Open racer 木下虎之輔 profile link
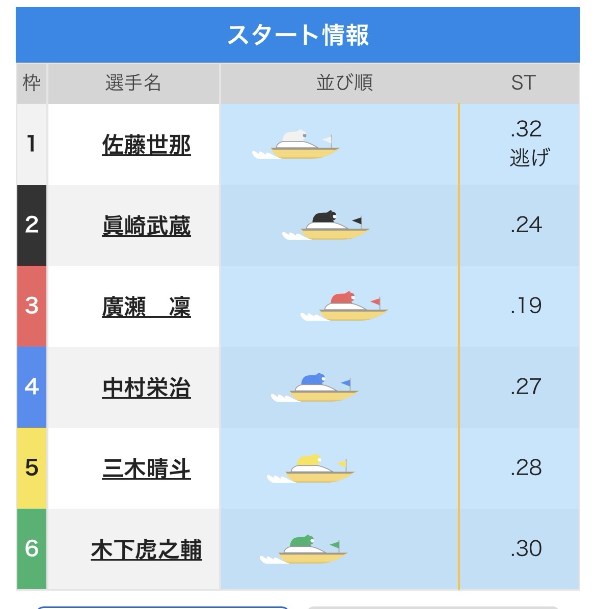Viewport: 596px width, 609px height. (x=146, y=550)
